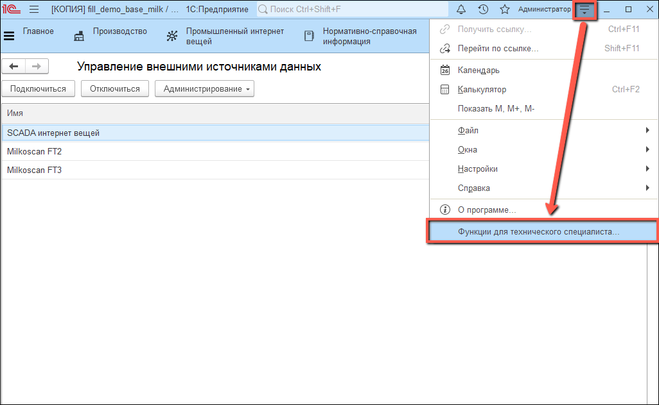Click the hamburger sections menu icon
Image resolution: width=659 pixels, height=405 pixels.
[x=34, y=9]
